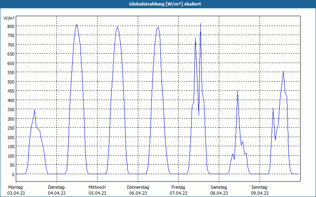
Task: Click Tuesday's curve peak above 800 W/m²
Action: [77, 24]
